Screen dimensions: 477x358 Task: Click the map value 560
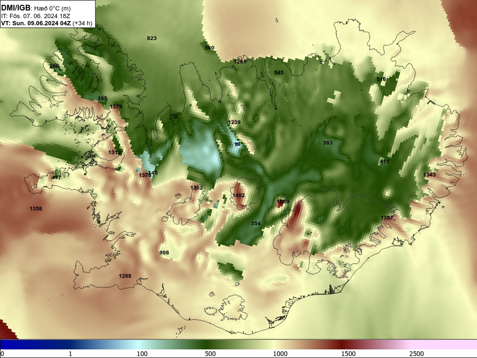(x=209, y=47)
